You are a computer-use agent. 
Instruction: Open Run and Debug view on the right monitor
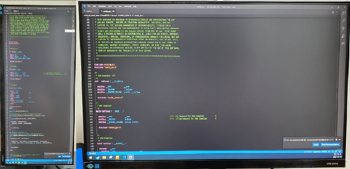pos(344,36)
